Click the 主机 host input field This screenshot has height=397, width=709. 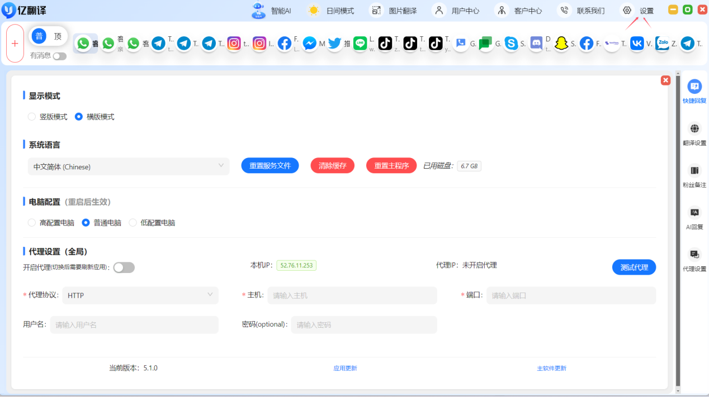click(352, 295)
